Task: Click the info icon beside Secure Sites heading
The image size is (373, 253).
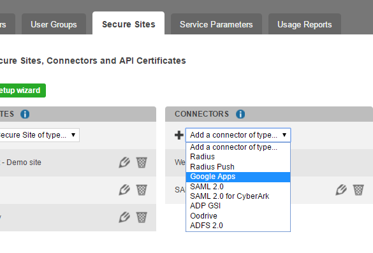Action: click(x=25, y=114)
